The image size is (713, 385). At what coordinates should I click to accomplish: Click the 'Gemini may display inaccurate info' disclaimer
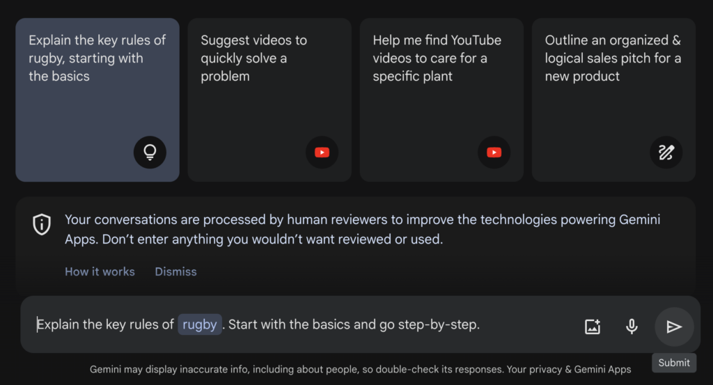click(x=297, y=369)
